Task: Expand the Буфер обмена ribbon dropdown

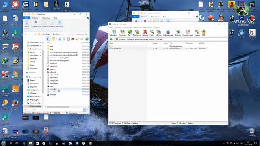Action: (x=27, y=24)
